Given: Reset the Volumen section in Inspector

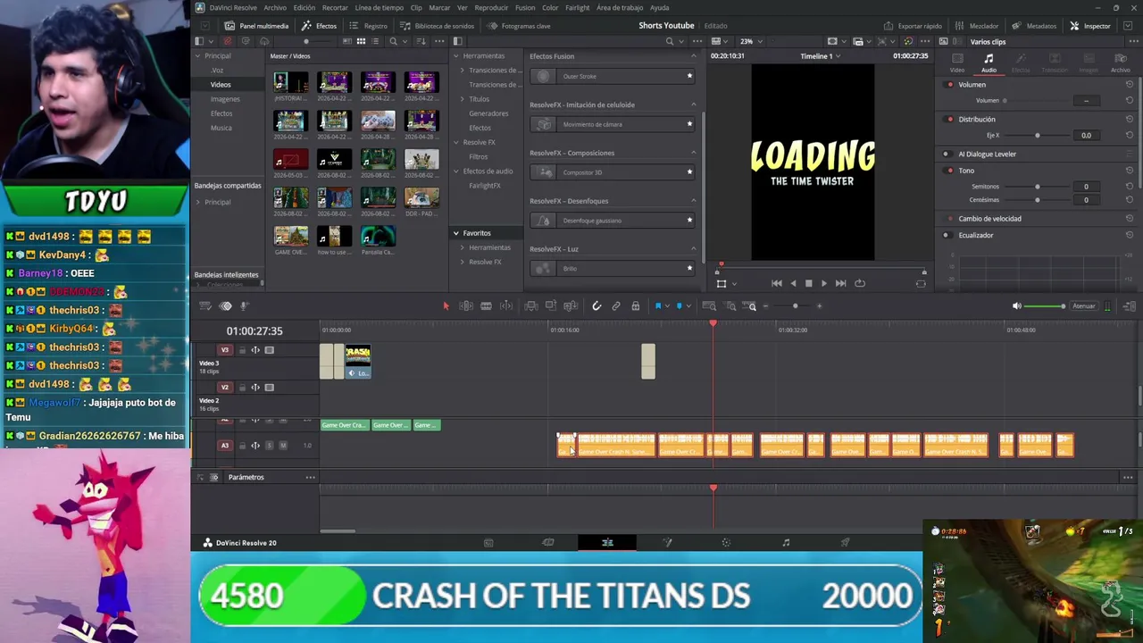Looking at the screenshot, I should (x=1129, y=85).
